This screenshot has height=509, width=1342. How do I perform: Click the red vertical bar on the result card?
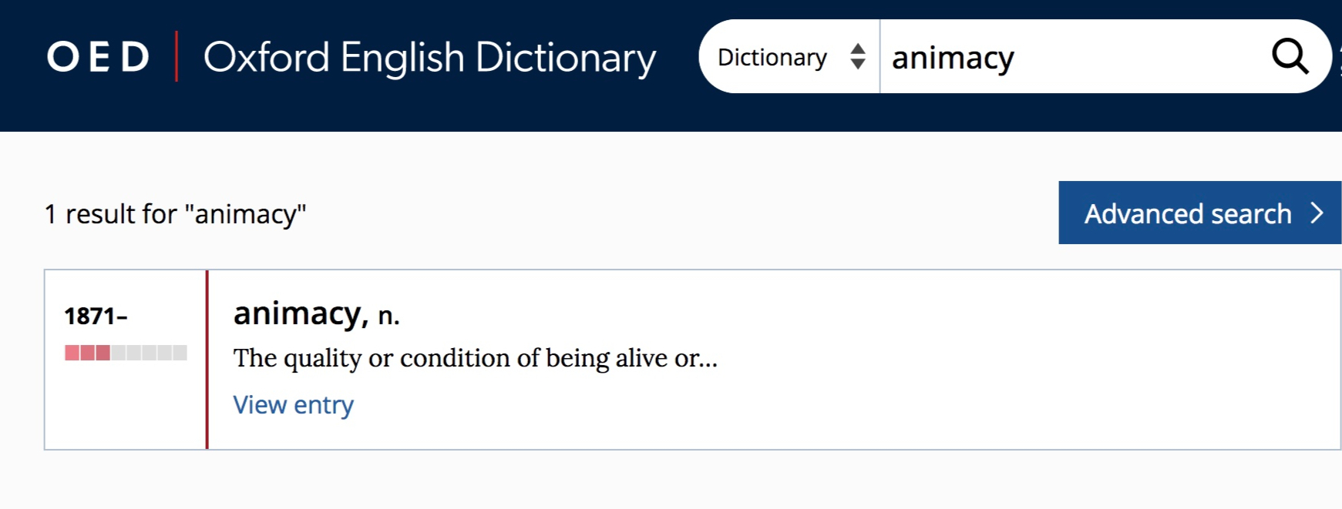207,360
